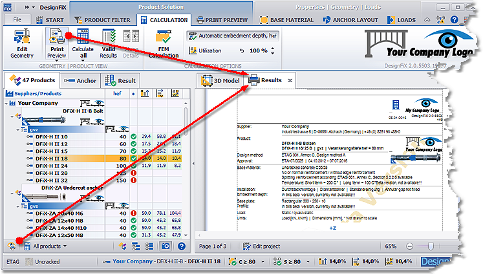Image resolution: width=483 pixels, height=275 pixels.
Task: Click shear utilization column icon
Action: click(160, 93)
